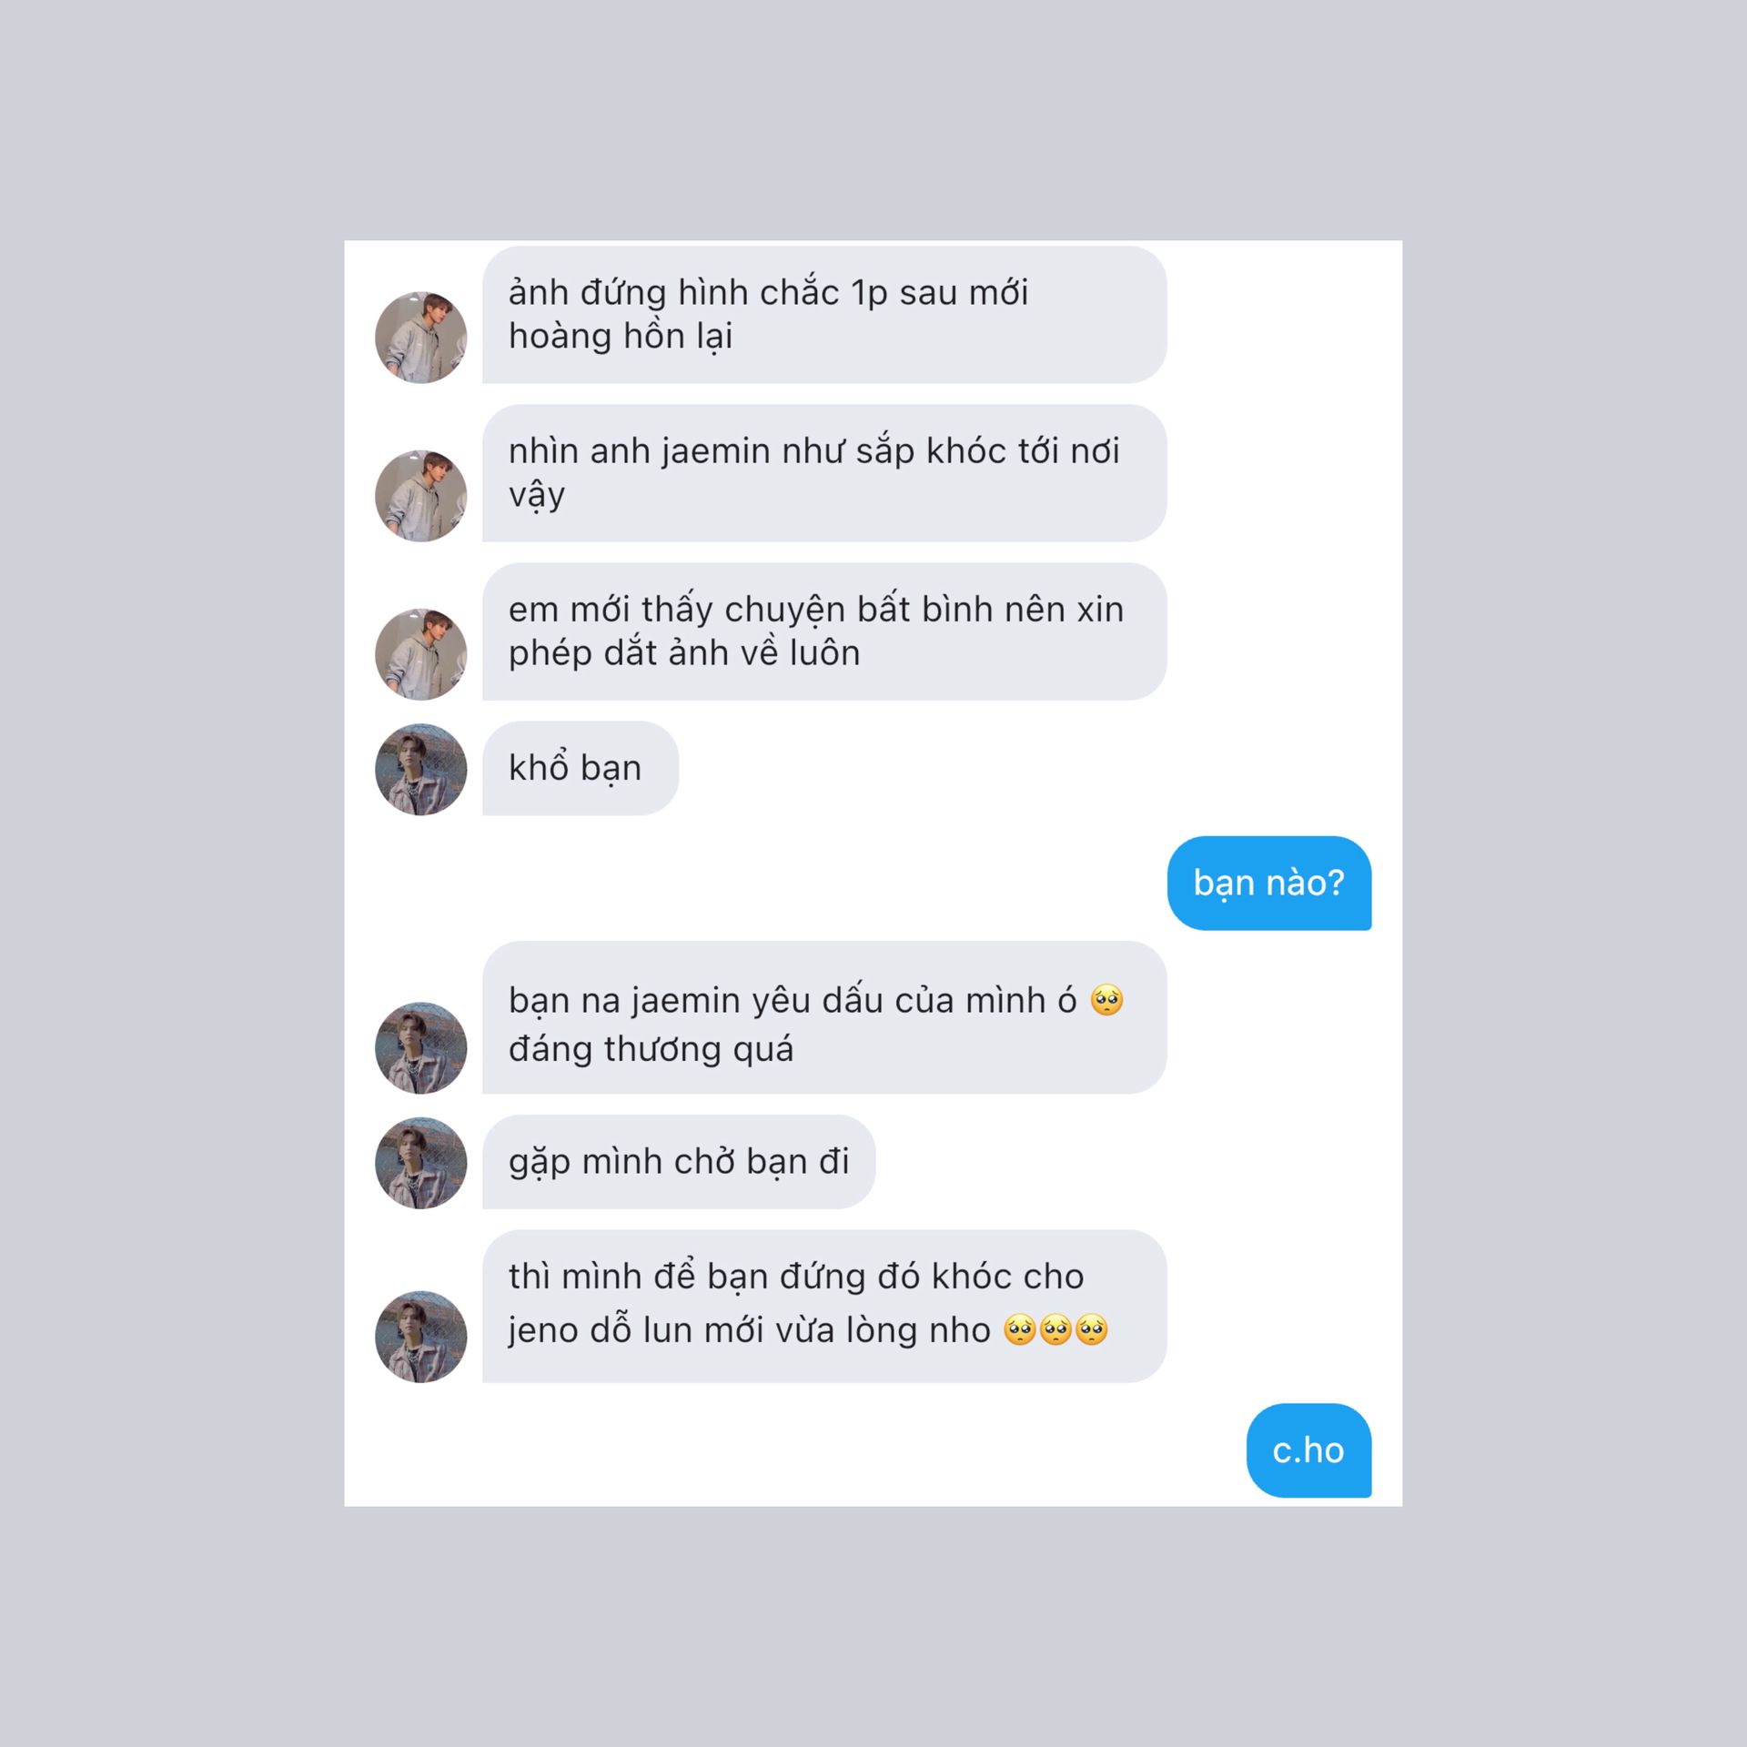Click the last pleading emoji in triple row
The image size is (1747, 1747).
point(1091,1329)
